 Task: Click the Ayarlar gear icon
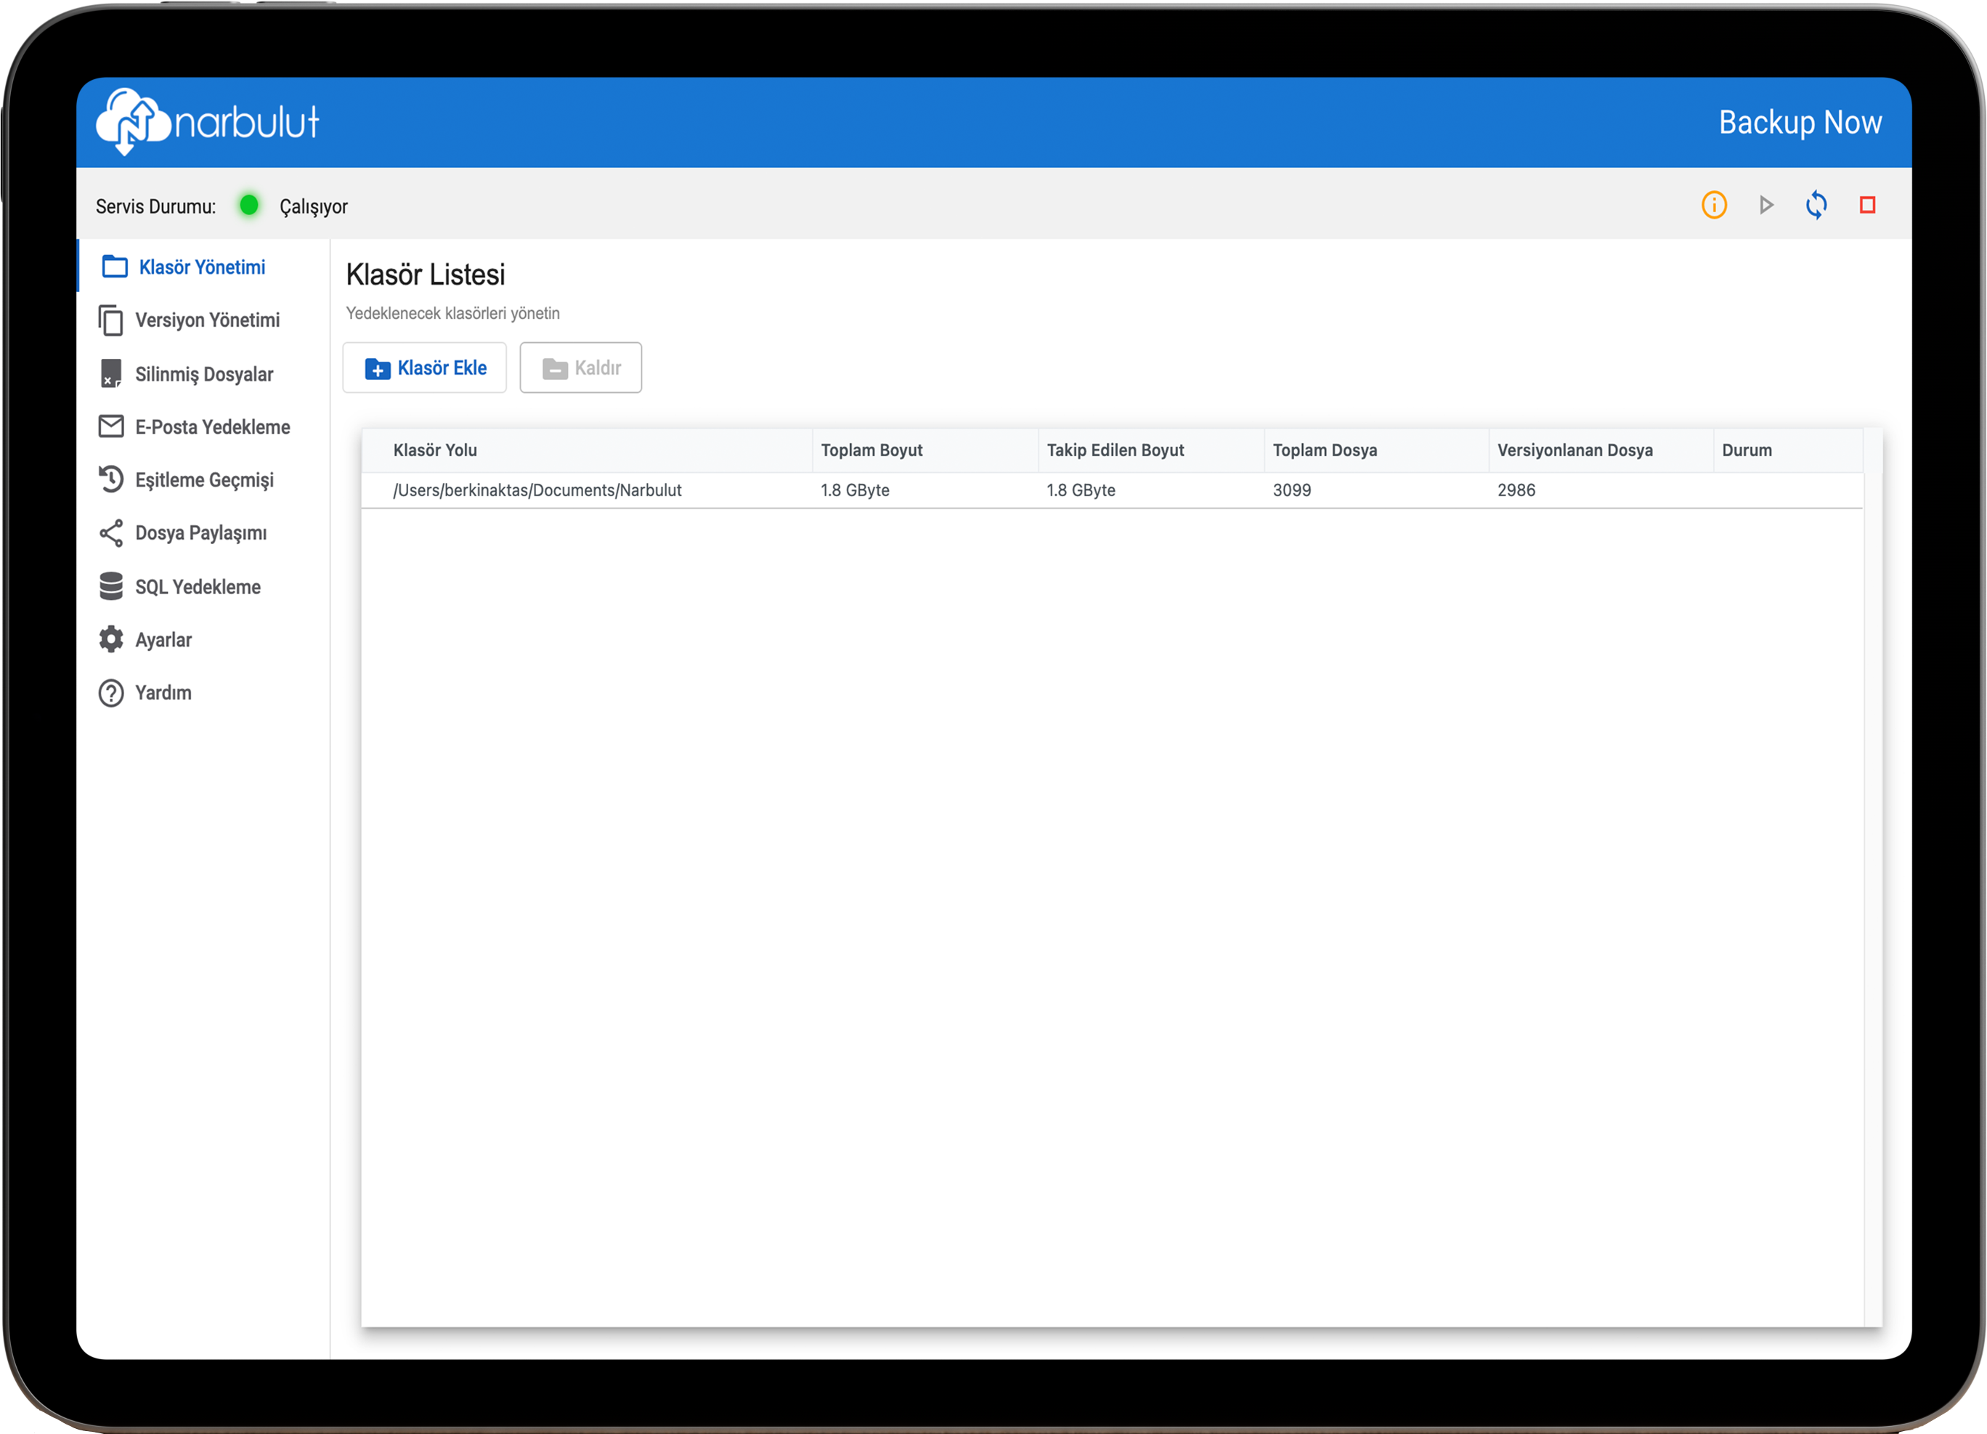tap(110, 639)
